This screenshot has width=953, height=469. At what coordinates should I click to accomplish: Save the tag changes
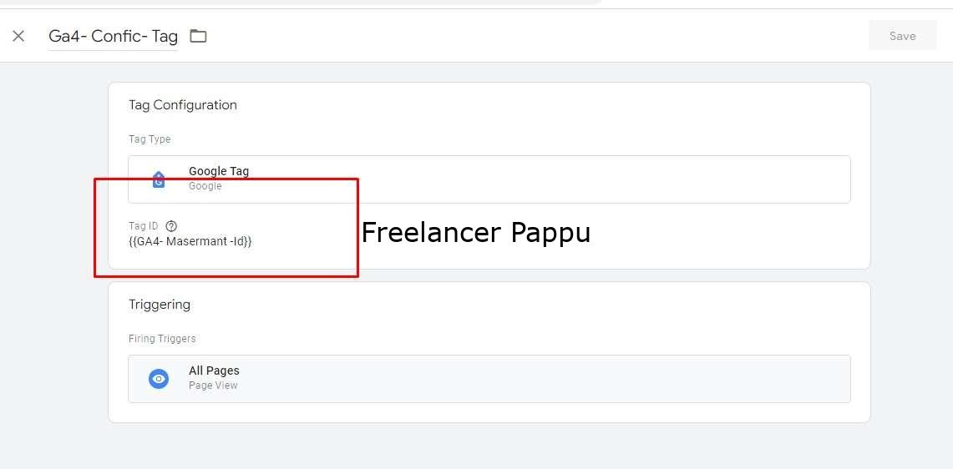[903, 36]
